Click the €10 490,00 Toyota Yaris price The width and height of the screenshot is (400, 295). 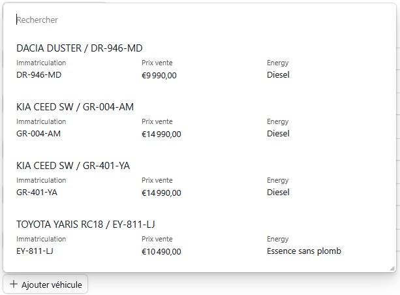[161, 252]
